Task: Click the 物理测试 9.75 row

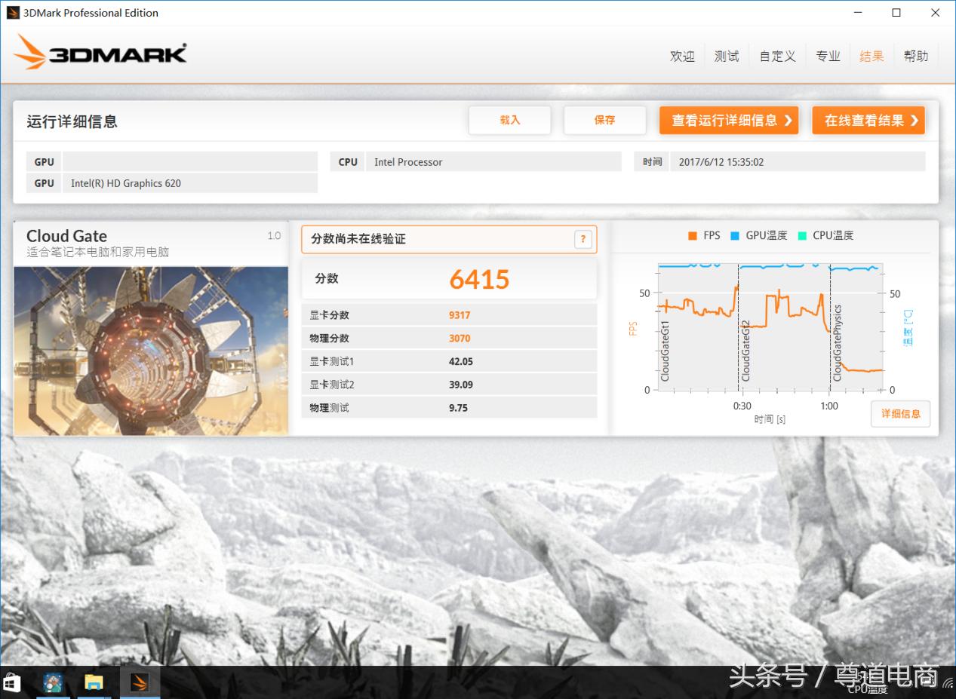Action: (449, 408)
